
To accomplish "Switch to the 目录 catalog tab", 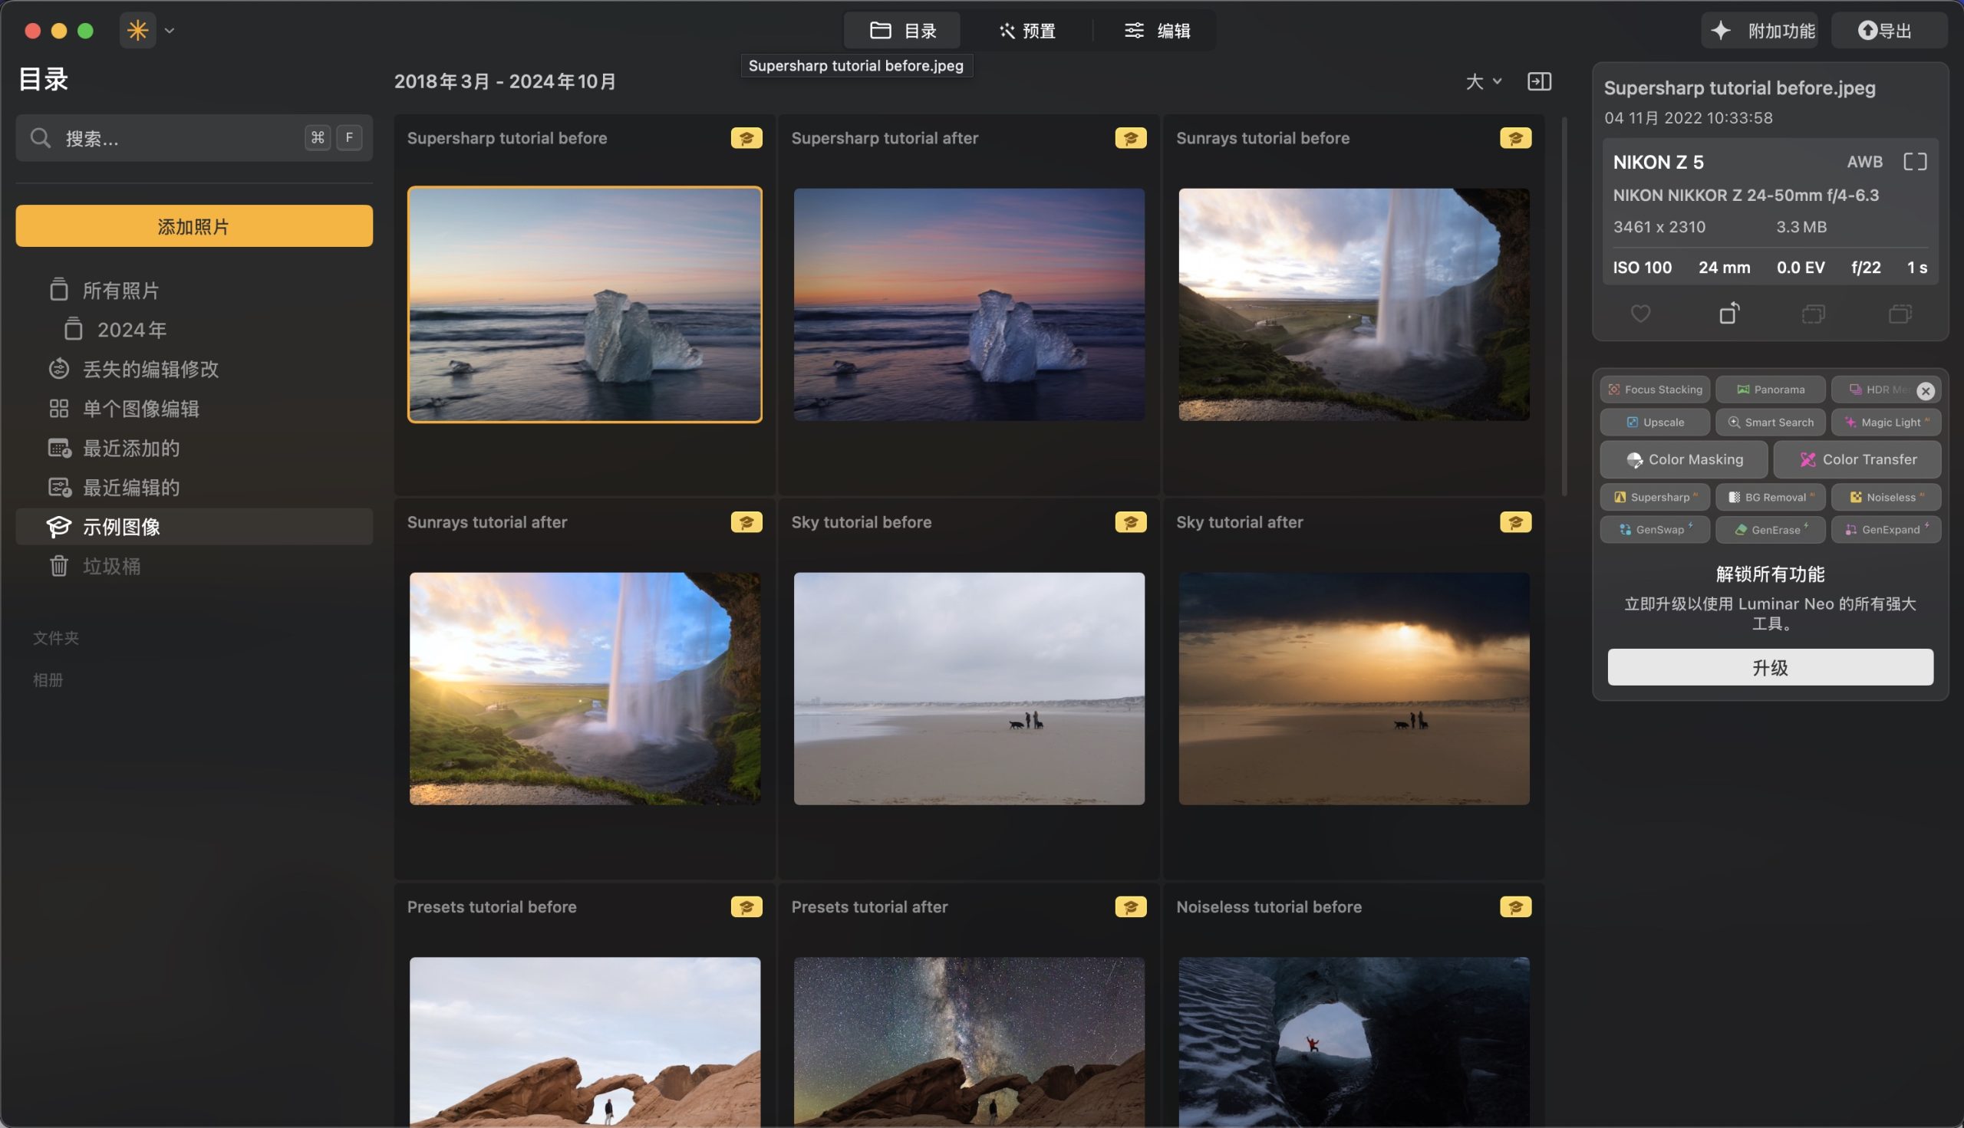I will pos(902,30).
